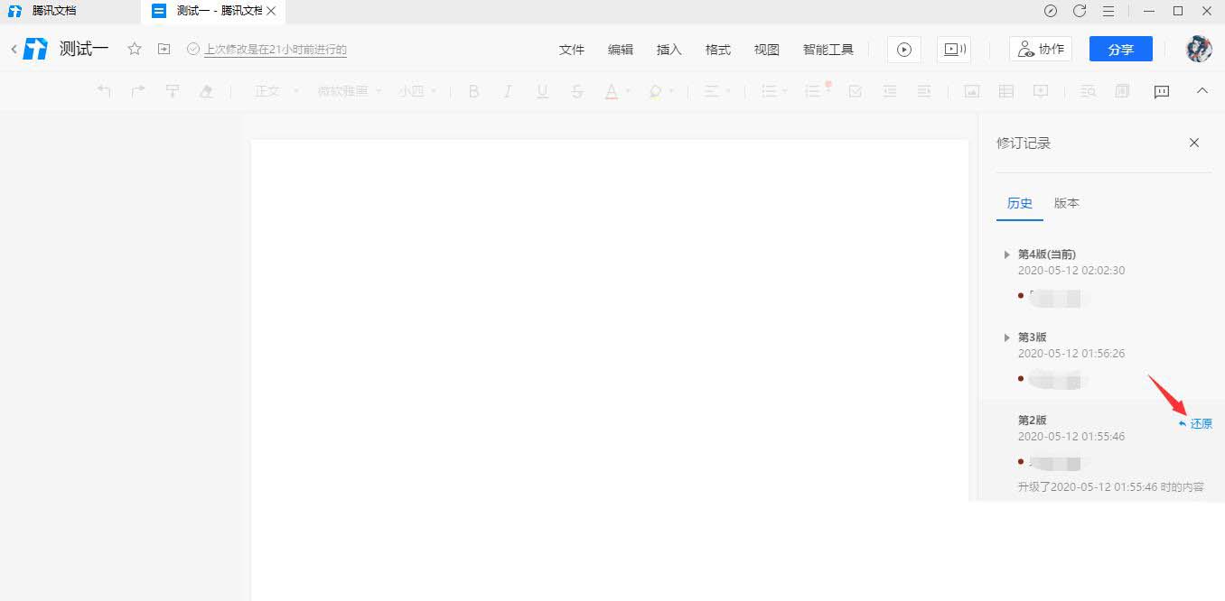Switch to the 版本 tab

[1067, 203]
